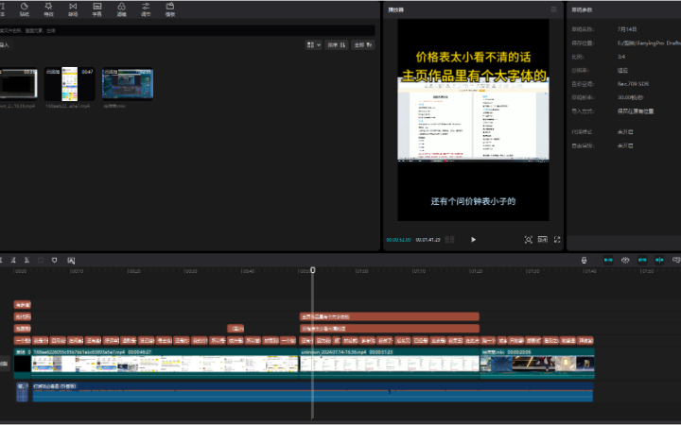Open the Stickers (贴纸) tab
681x425 pixels.
click(25, 9)
